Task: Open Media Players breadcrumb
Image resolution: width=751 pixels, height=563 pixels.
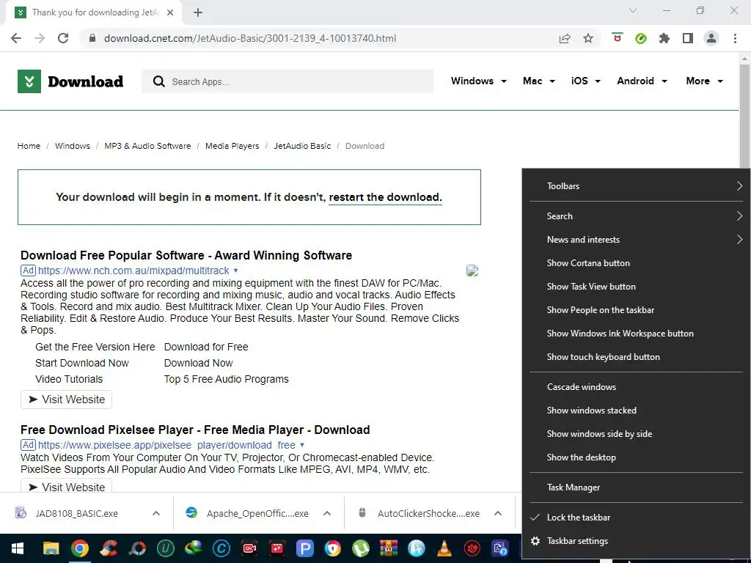Action: [232, 146]
